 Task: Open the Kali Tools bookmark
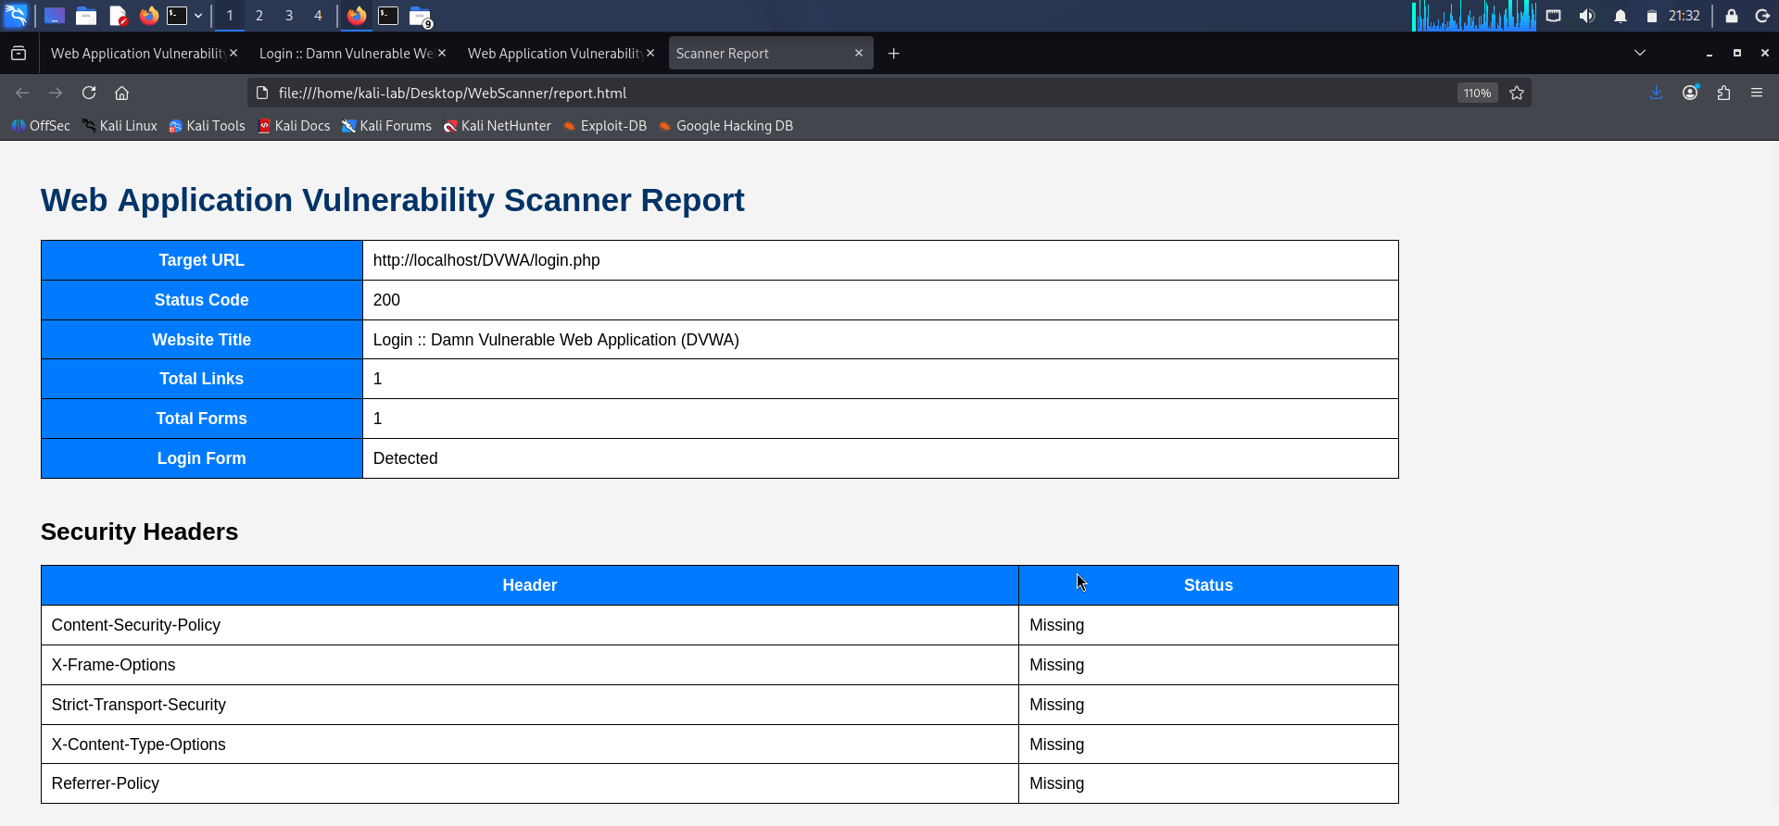(x=207, y=126)
